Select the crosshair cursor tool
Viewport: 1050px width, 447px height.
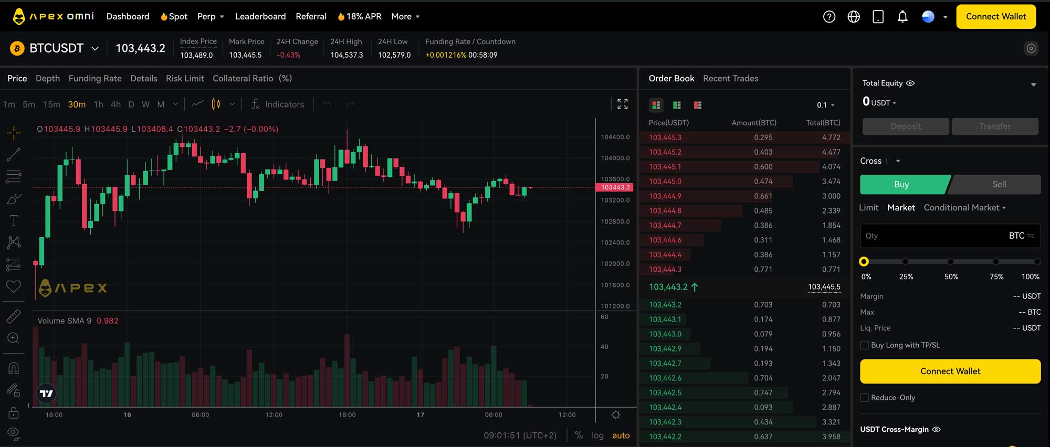[x=14, y=133]
